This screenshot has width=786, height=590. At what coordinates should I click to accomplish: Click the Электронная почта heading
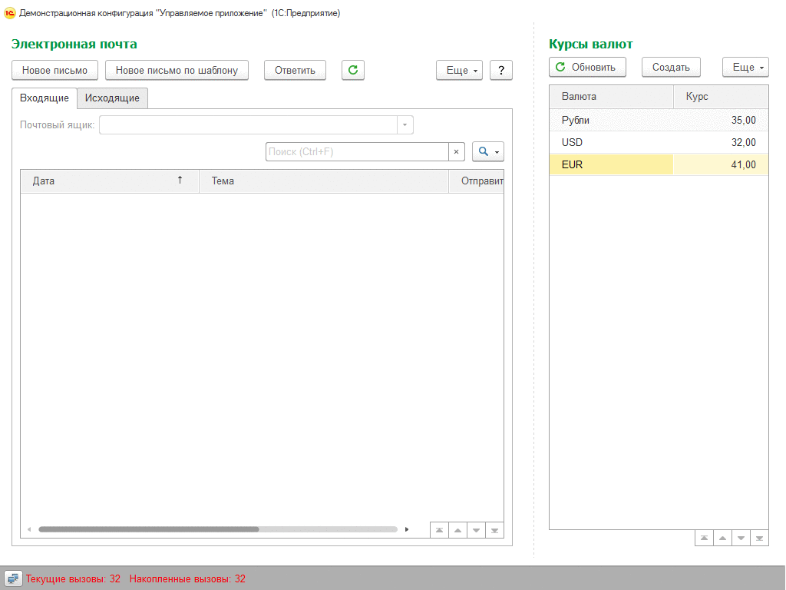click(x=74, y=44)
